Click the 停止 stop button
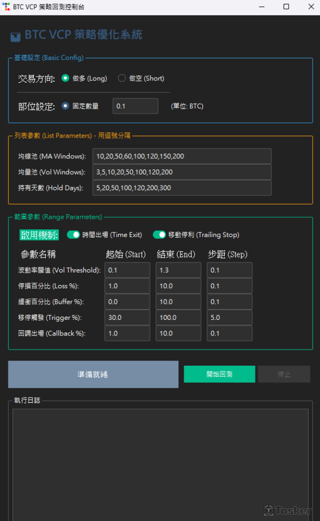The height and width of the screenshot is (521, 320). 284,374
